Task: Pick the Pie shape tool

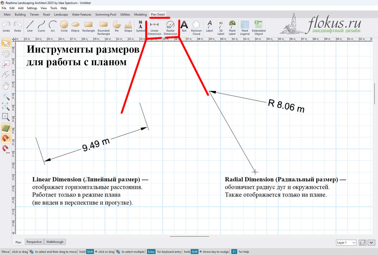Action: [x=117, y=27]
